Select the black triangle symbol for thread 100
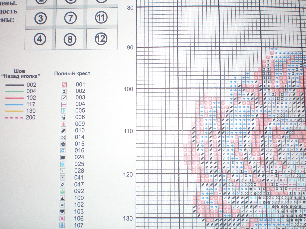Screen dimensions: 306x229 point(63,198)
